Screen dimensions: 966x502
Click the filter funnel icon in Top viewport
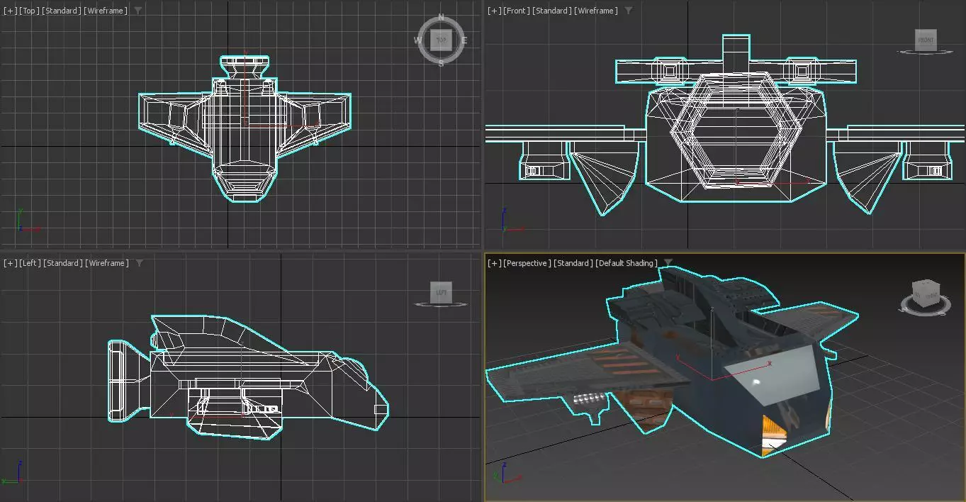(x=137, y=11)
